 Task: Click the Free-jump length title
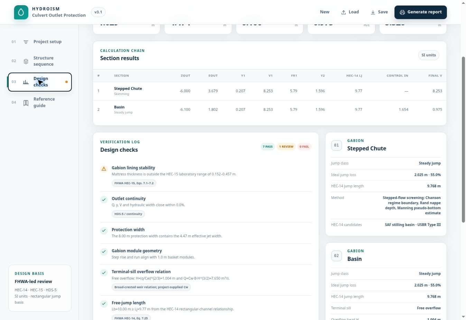(128, 303)
